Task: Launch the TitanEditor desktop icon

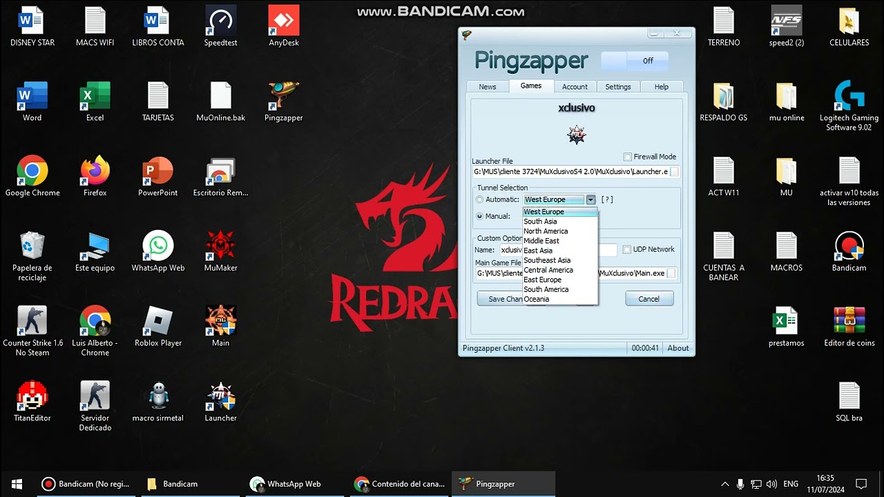Action: click(x=32, y=402)
